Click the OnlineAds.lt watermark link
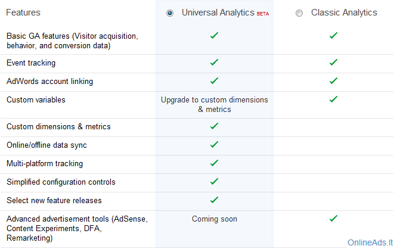Image resolution: width=397 pixels, height=249 pixels. point(370,242)
